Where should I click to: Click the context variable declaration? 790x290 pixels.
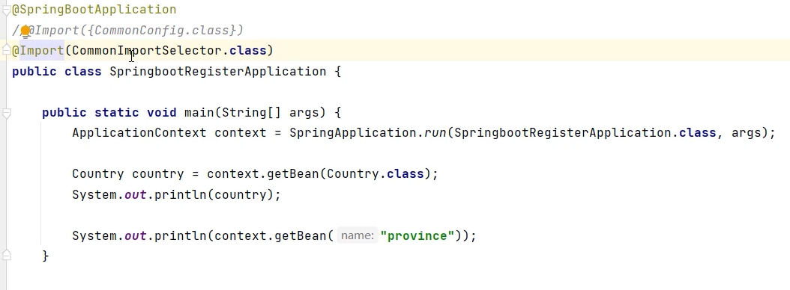click(x=241, y=133)
